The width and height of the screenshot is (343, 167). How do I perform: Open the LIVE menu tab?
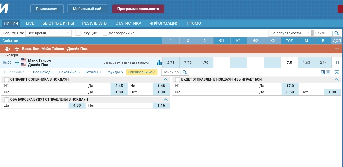pos(30,23)
